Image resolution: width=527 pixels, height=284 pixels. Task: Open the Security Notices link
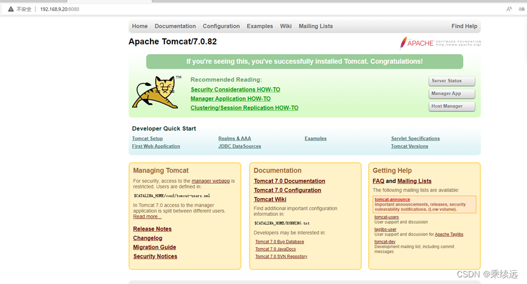tap(155, 256)
